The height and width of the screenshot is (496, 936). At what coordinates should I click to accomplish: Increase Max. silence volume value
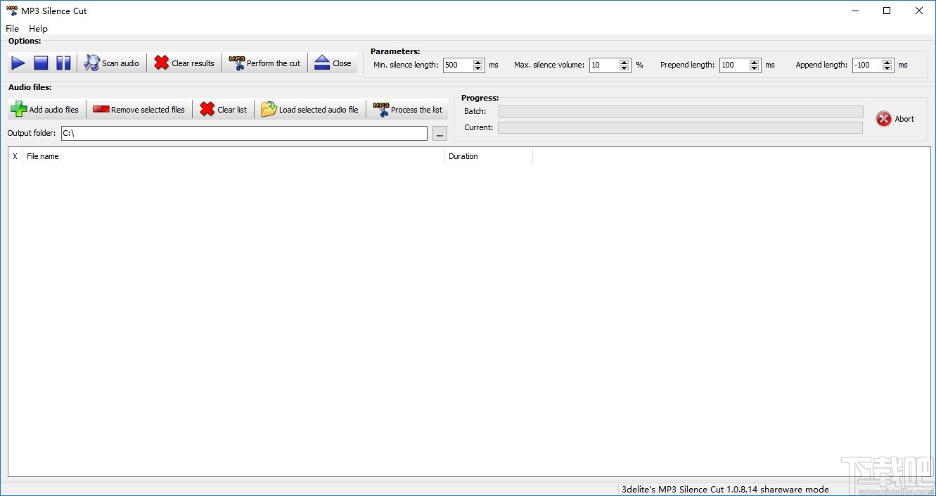[x=625, y=62]
